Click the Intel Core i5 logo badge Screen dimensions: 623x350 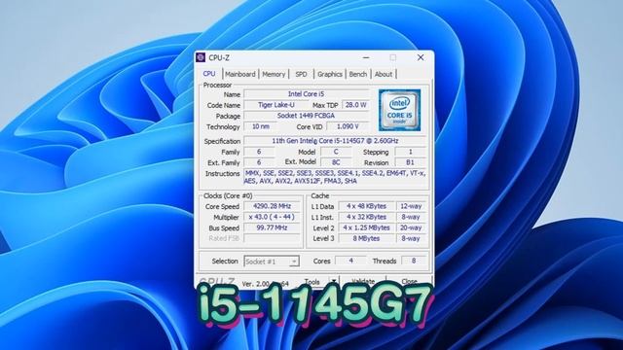click(399, 110)
